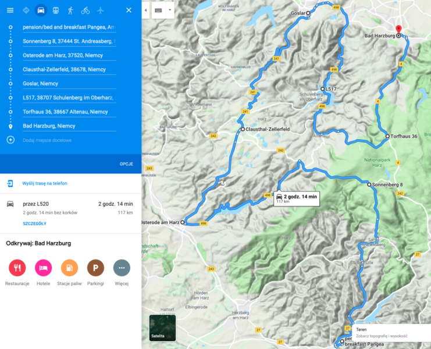Open the hamburger main menu
The height and width of the screenshot is (349, 431).
click(10, 10)
